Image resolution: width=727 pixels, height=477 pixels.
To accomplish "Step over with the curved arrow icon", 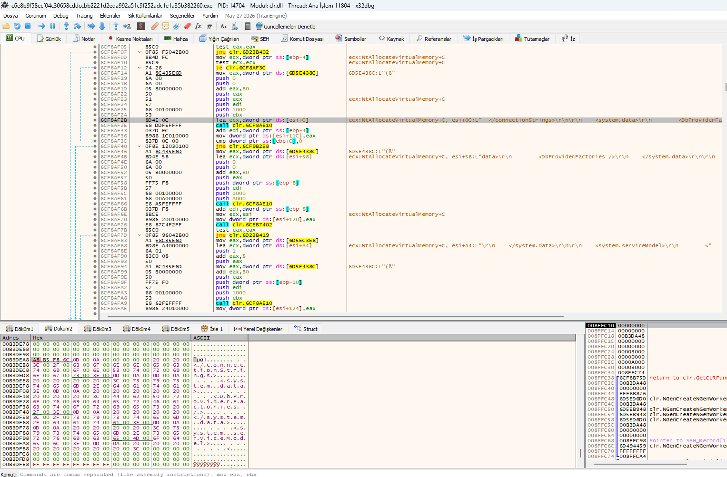I will pos(77,26).
